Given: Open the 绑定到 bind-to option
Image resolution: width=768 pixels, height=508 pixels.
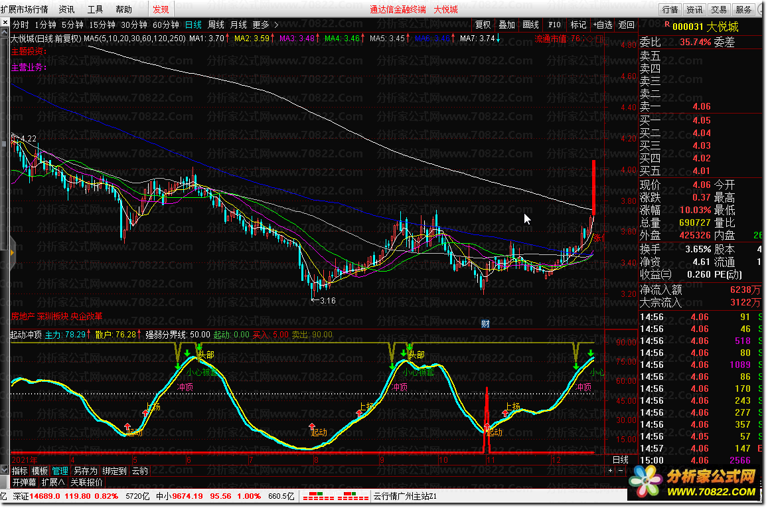Looking at the screenshot, I should tap(114, 471).
